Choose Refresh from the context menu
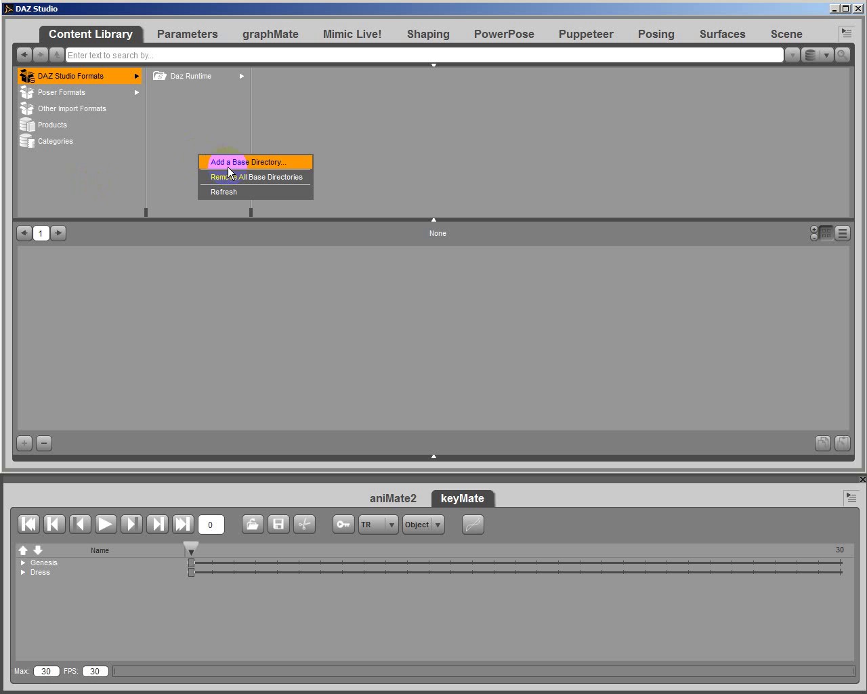 pos(255,192)
